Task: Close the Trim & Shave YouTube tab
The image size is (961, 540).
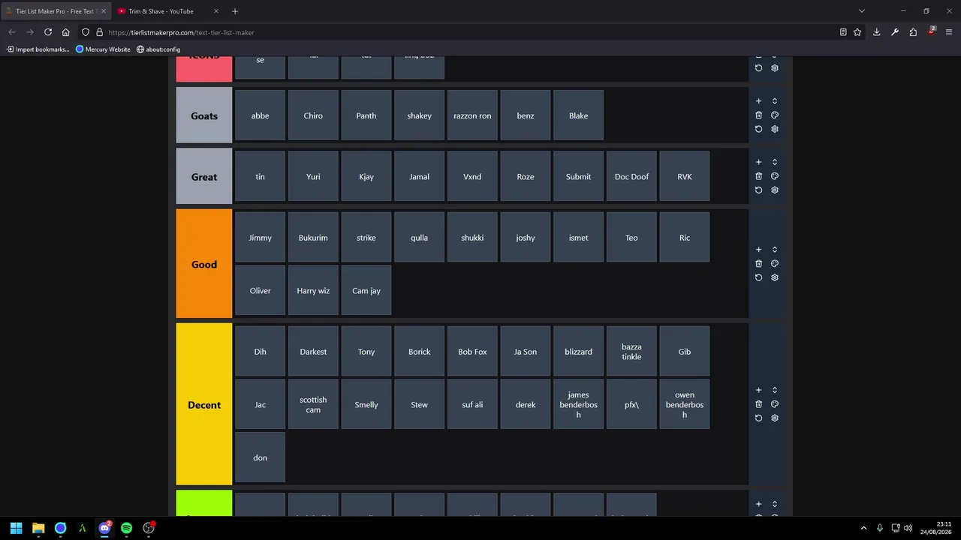Action: 216,11
